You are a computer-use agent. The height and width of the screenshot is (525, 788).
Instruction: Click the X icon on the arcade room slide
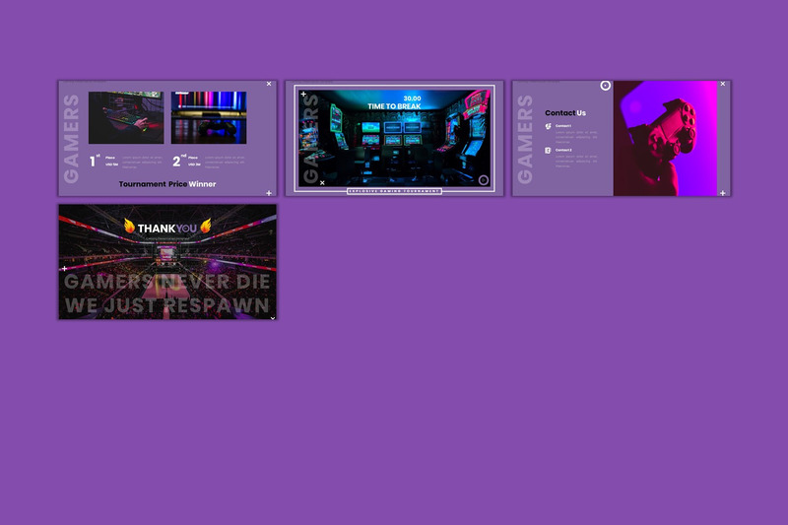point(322,183)
